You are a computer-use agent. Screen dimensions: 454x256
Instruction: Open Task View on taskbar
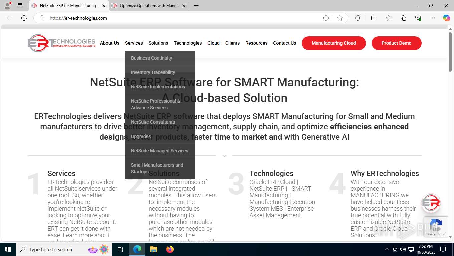[x=120, y=249]
